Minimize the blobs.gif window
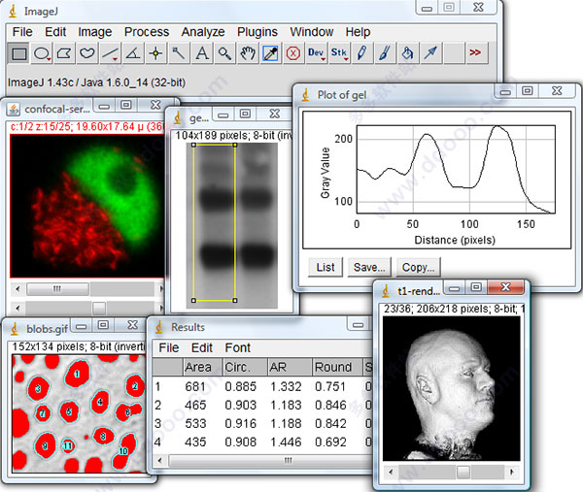 (x=82, y=326)
